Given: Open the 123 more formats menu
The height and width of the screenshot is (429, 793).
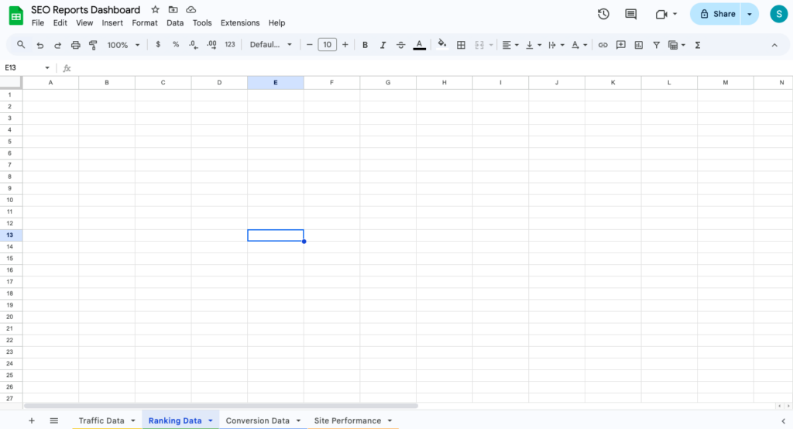Looking at the screenshot, I should pyautogui.click(x=229, y=44).
